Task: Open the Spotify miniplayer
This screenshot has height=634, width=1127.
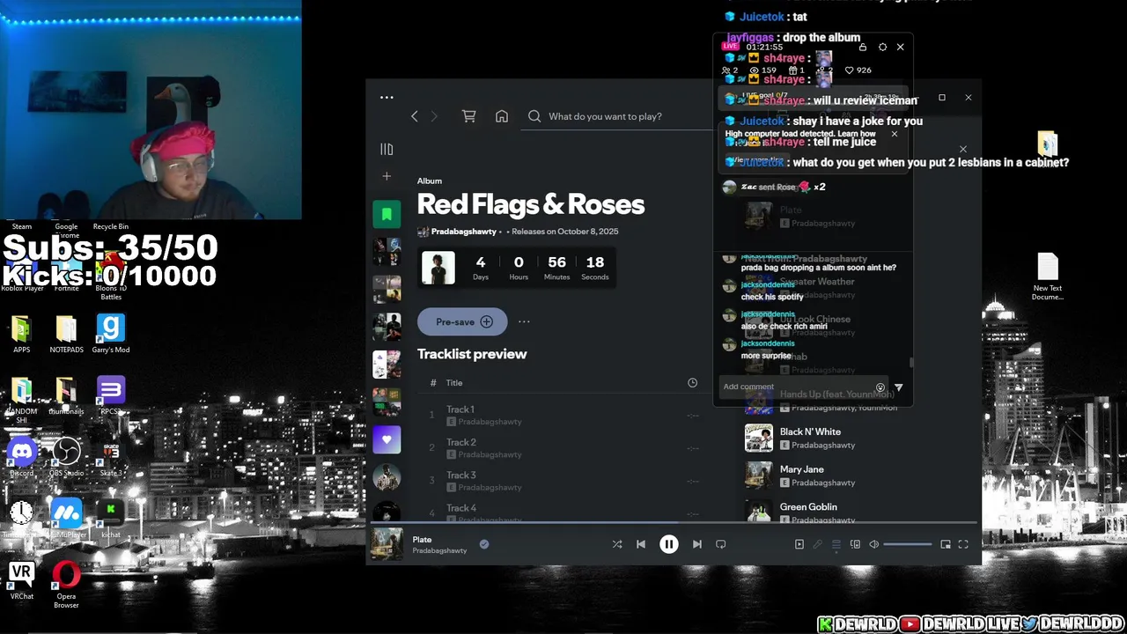Action: tap(946, 544)
